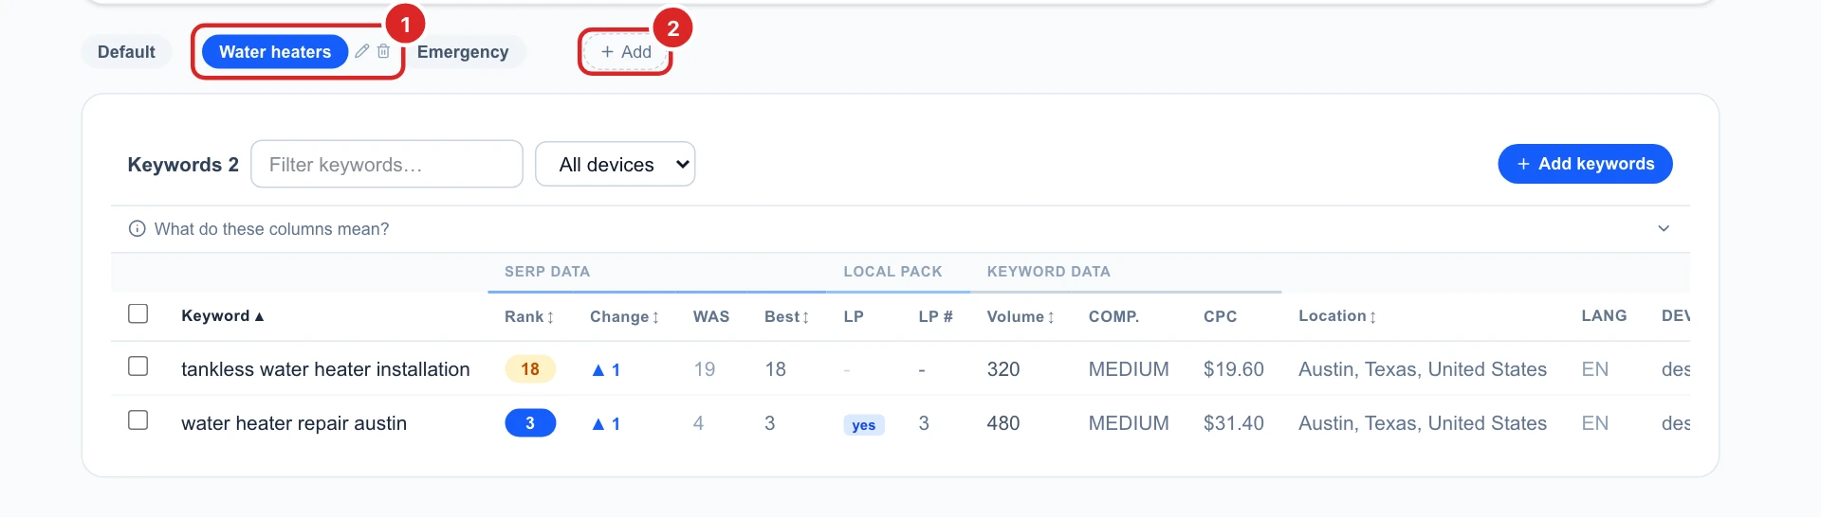Screen dimensions: 1821x517
Task: Click the $31.40 CPC value
Action: coord(1233,423)
